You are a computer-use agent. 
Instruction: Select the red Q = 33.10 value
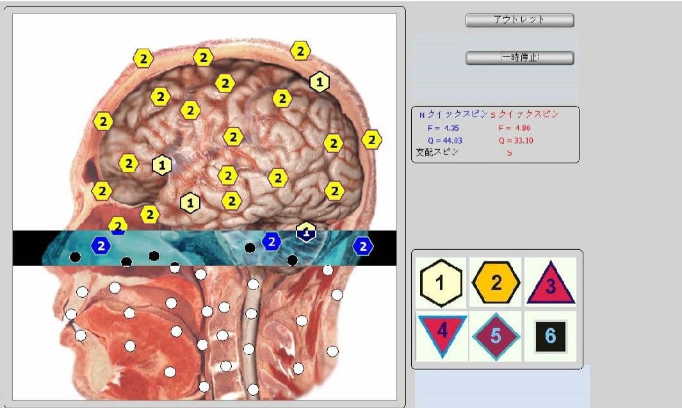516,140
